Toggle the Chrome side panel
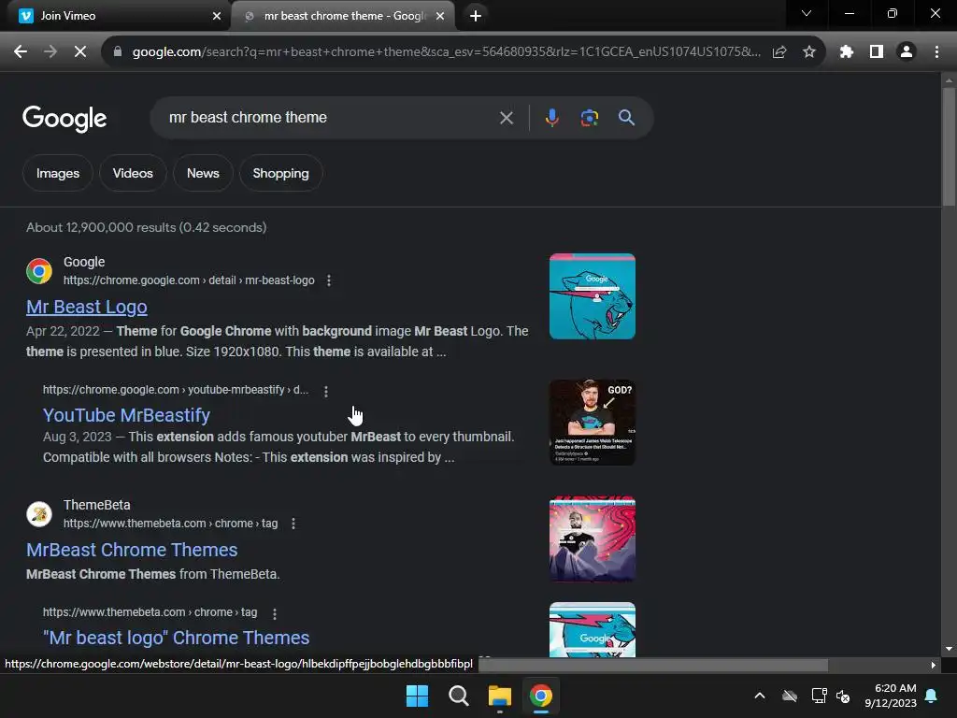The width and height of the screenshot is (957, 718). pyautogui.click(x=877, y=52)
